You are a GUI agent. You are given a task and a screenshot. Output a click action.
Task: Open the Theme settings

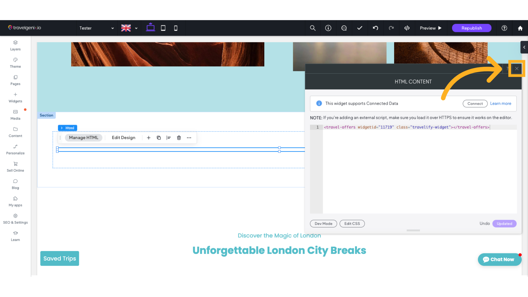click(15, 63)
